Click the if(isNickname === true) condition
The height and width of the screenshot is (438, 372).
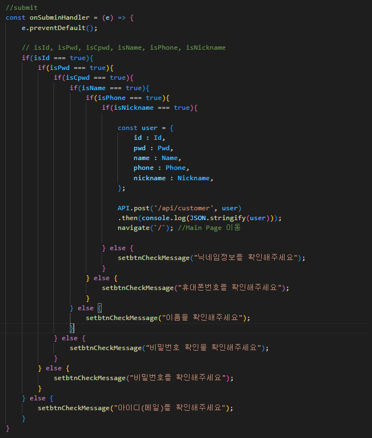pyautogui.click(x=150, y=108)
